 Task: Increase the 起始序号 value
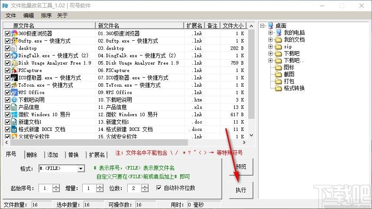[56, 186]
